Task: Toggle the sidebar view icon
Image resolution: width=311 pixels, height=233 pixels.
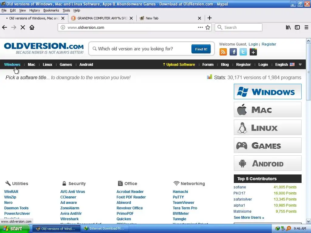Action: pos(297,27)
